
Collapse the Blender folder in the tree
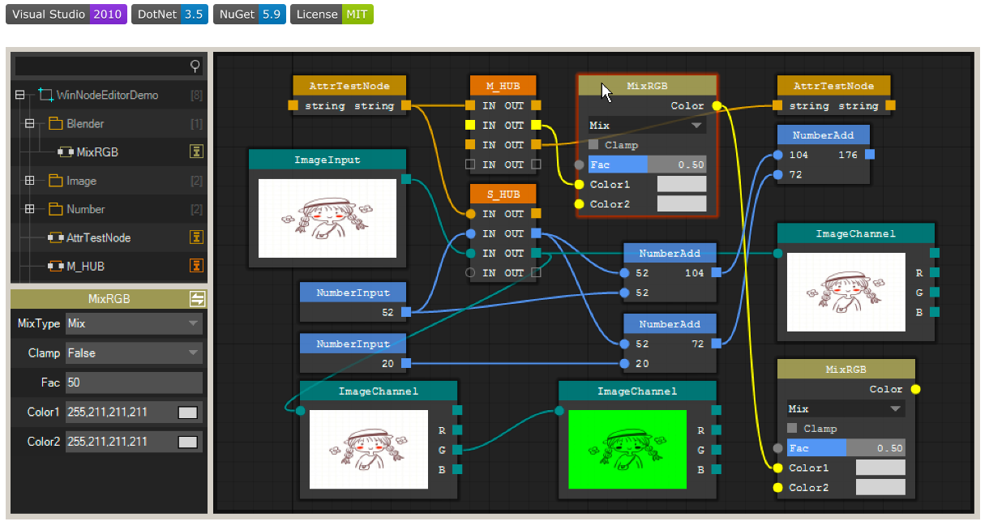(30, 124)
